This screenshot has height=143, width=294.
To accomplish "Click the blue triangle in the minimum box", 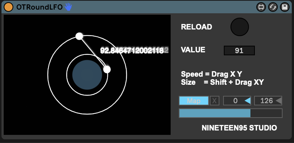I will pos(247,101).
